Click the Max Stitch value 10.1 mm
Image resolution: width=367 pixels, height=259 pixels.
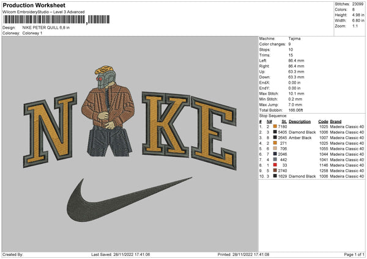[296, 93]
